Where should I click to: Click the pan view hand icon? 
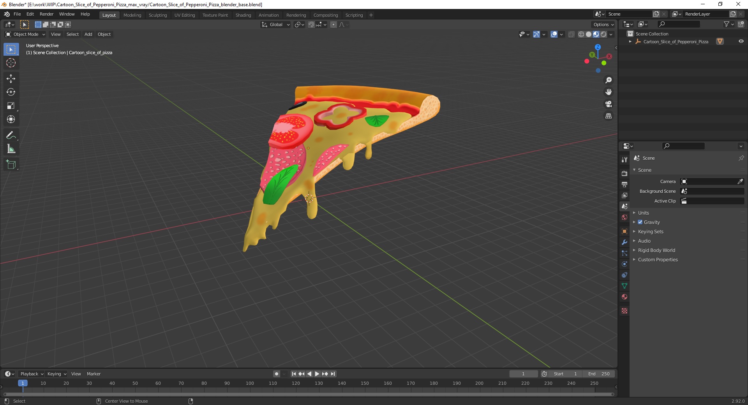point(608,92)
